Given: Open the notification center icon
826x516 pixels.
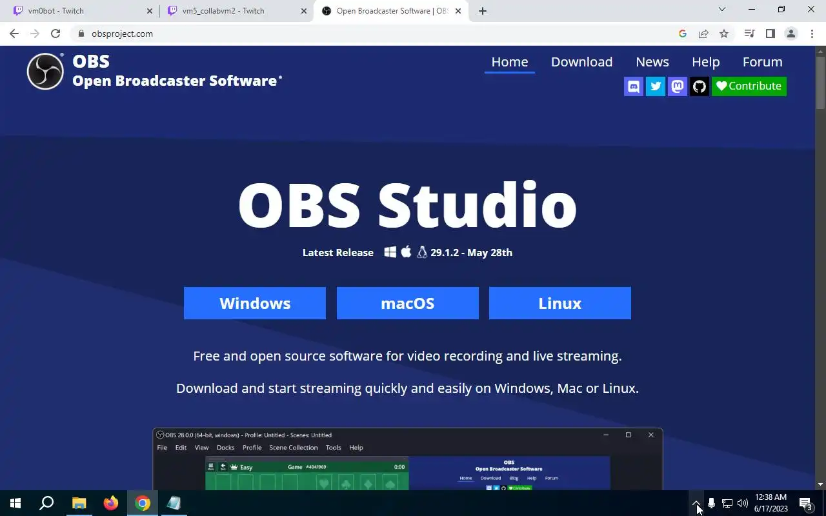Looking at the screenshot, I should point(805,503).
